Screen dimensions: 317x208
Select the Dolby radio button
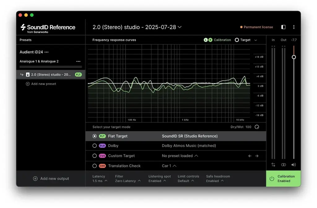pos(94,146)
